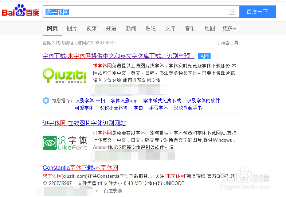Switch to the 文库 tab
The image size is (286, 197).
coord(171,29)
